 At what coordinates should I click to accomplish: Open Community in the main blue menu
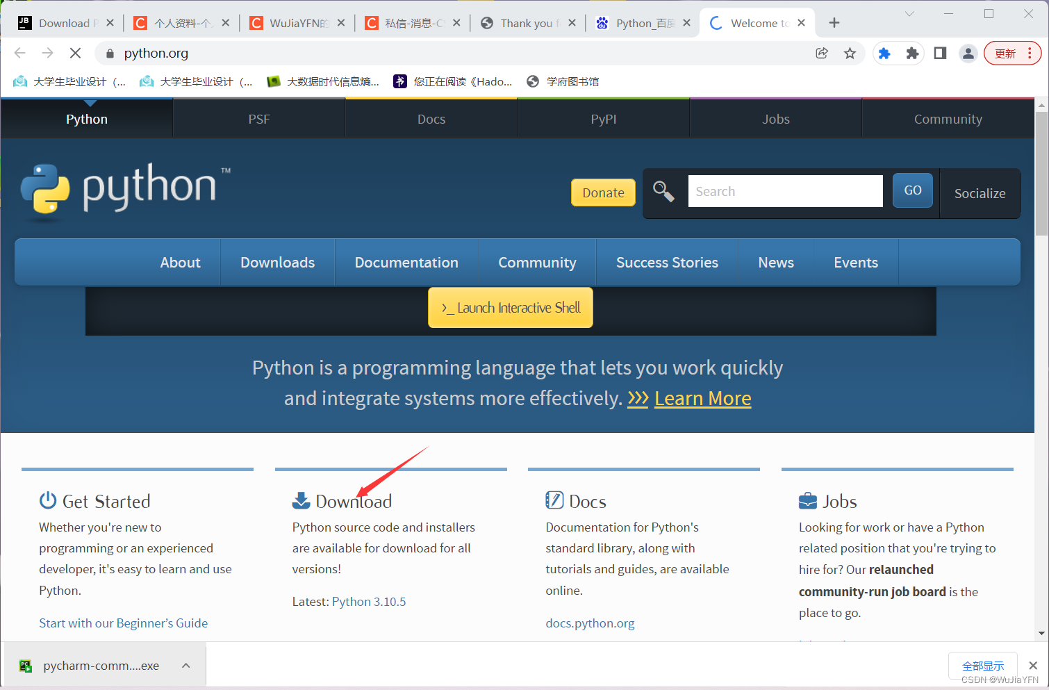[x=537, y=263]
